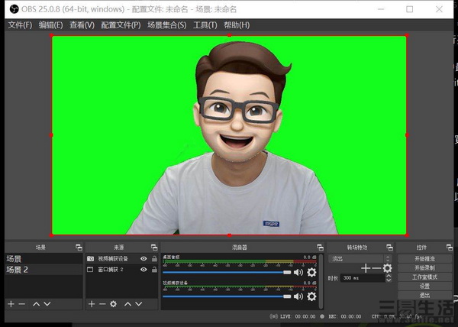Remove the selected scene with the minus icon
The height and width of the screenshot is (327, 458).
coord(22,304)
